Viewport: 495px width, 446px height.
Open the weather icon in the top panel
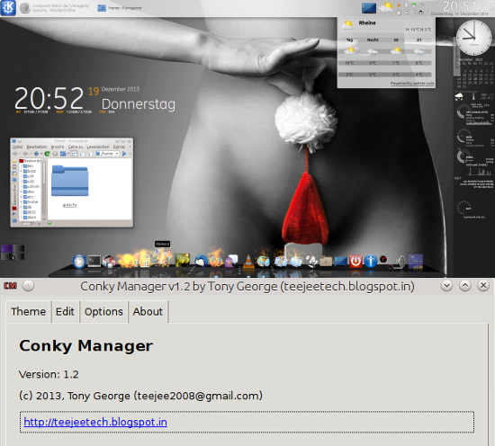coord(386,7)
